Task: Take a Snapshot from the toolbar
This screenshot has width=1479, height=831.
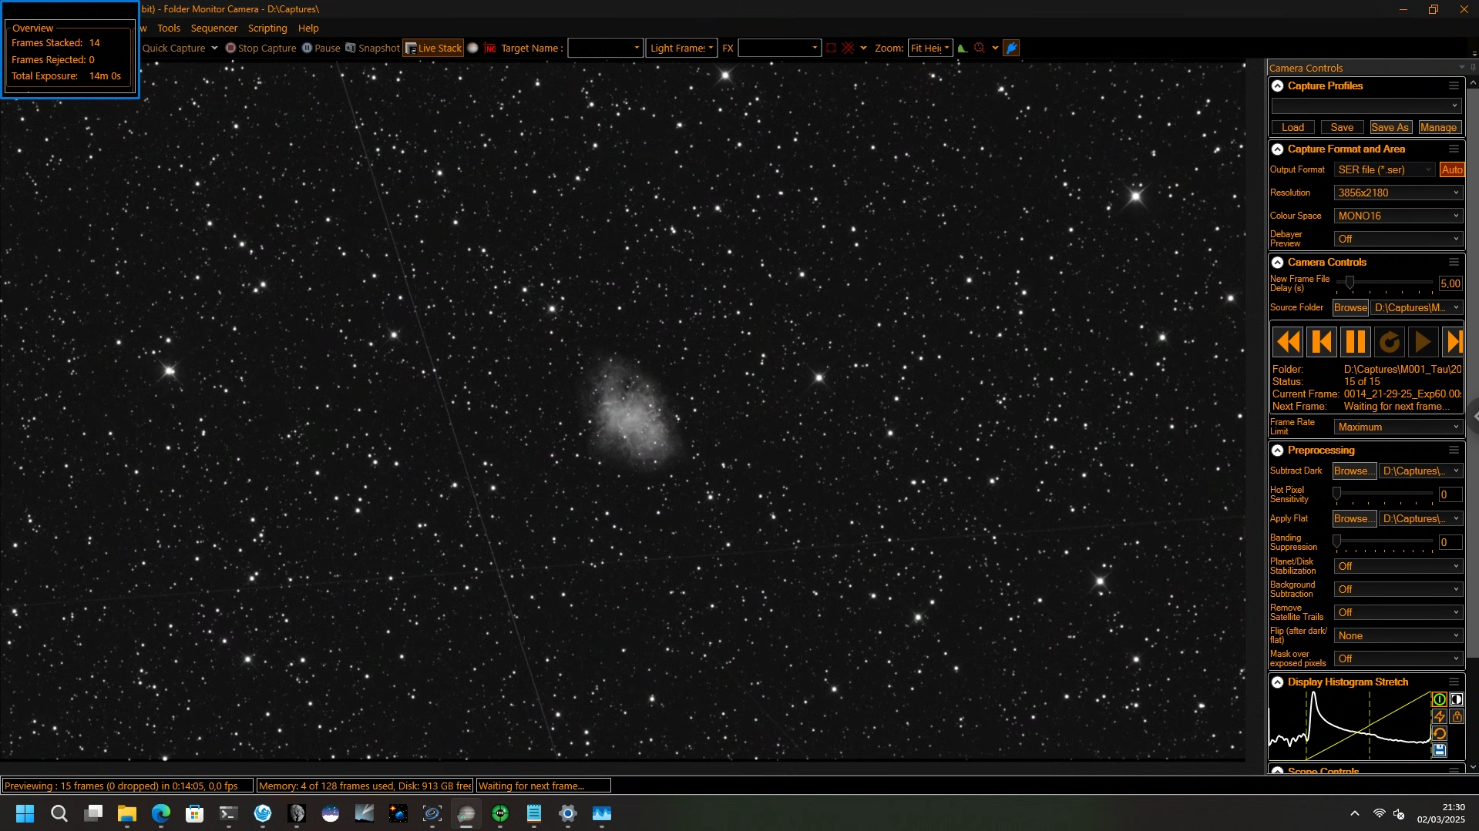Action: [372, 48]
